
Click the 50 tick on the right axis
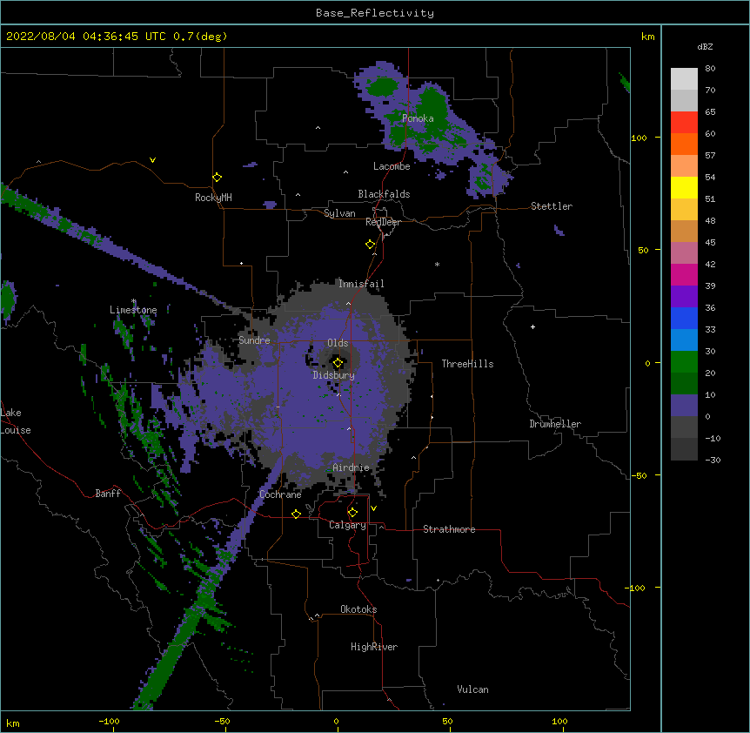pyautogui.click(x=643, y=250)
